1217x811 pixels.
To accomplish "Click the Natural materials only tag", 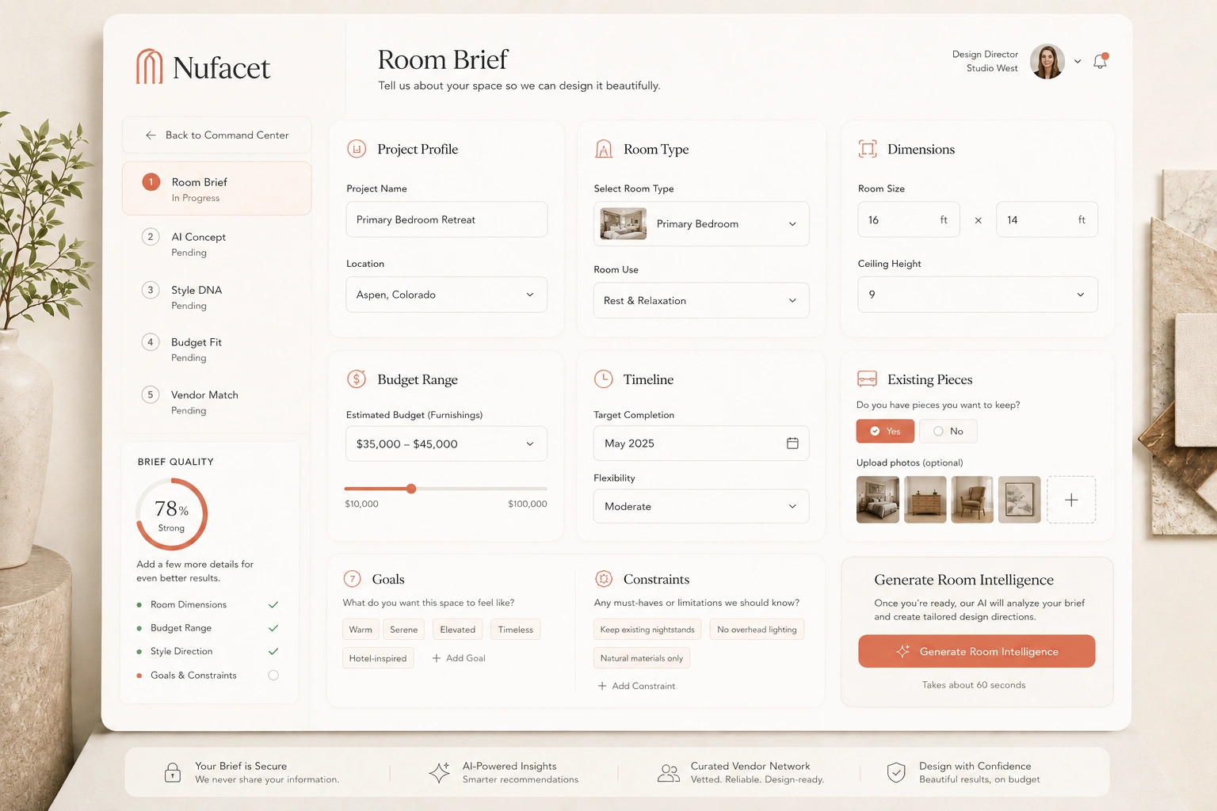I will (642, 658).
